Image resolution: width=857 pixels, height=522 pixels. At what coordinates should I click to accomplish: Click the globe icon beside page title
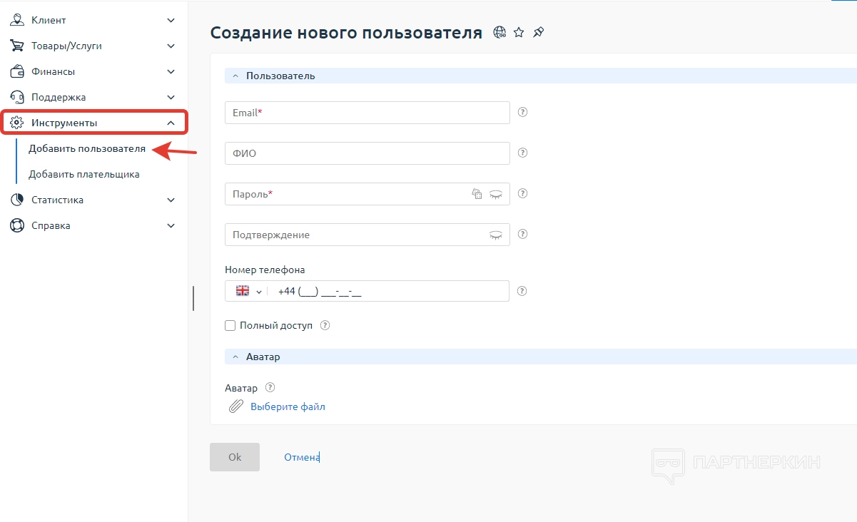pyautogui.click(x=500, y=32)
